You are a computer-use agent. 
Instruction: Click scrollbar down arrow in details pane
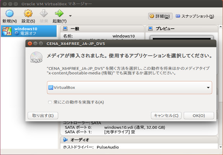(221, 147)
